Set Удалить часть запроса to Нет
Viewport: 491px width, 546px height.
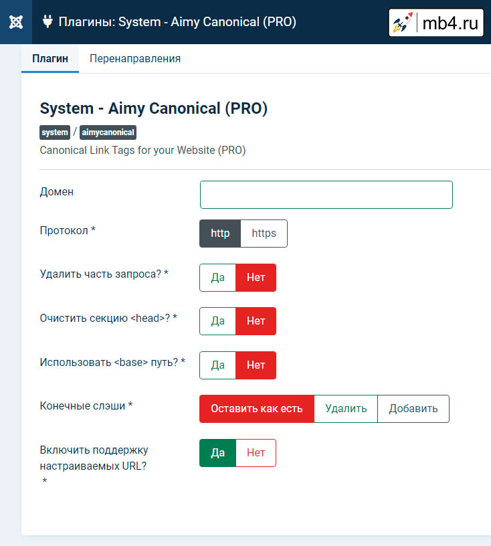coord(256,278)
